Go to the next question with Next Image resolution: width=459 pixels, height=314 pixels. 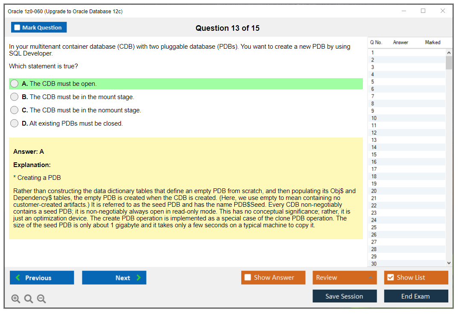point(114,278)
